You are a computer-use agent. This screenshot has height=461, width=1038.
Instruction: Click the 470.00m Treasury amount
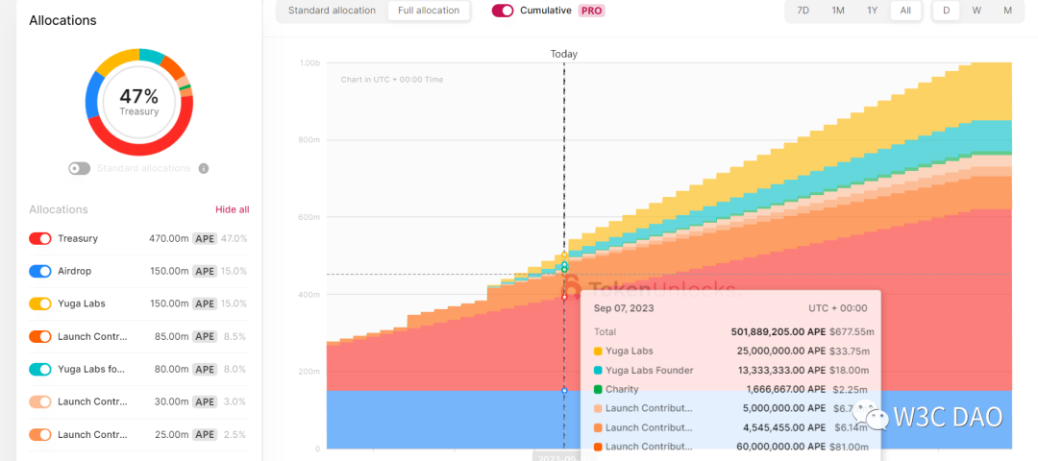tap(169, 239)
